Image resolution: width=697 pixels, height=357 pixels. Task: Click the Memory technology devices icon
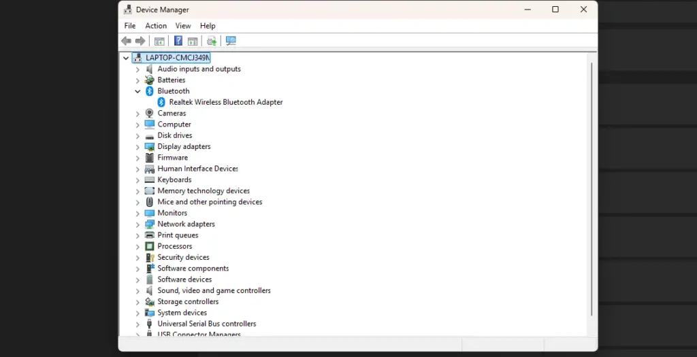(149, 191)
